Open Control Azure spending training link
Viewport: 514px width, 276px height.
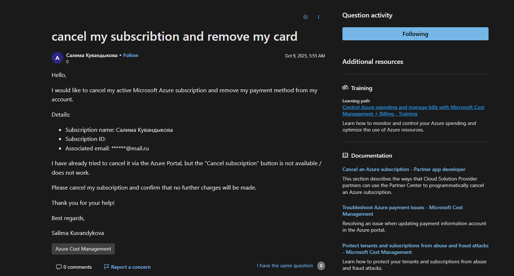point(413,110)
